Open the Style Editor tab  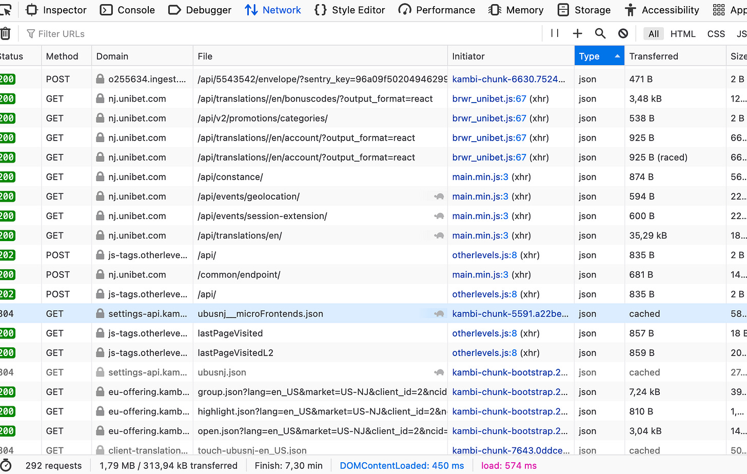(350, 10)
